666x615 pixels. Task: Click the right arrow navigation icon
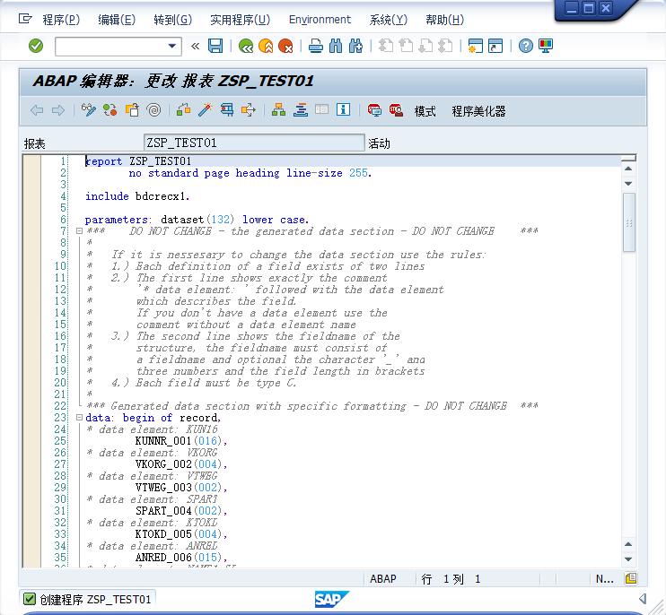(58, 110)
